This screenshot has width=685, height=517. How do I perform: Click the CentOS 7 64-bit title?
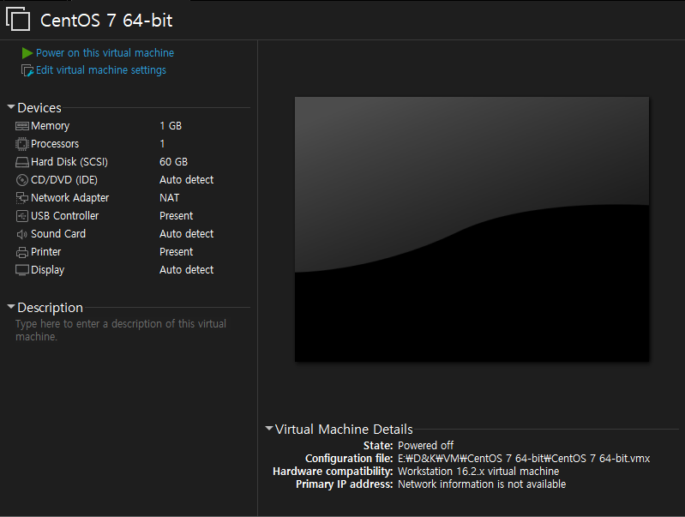(x=106, y=21)
